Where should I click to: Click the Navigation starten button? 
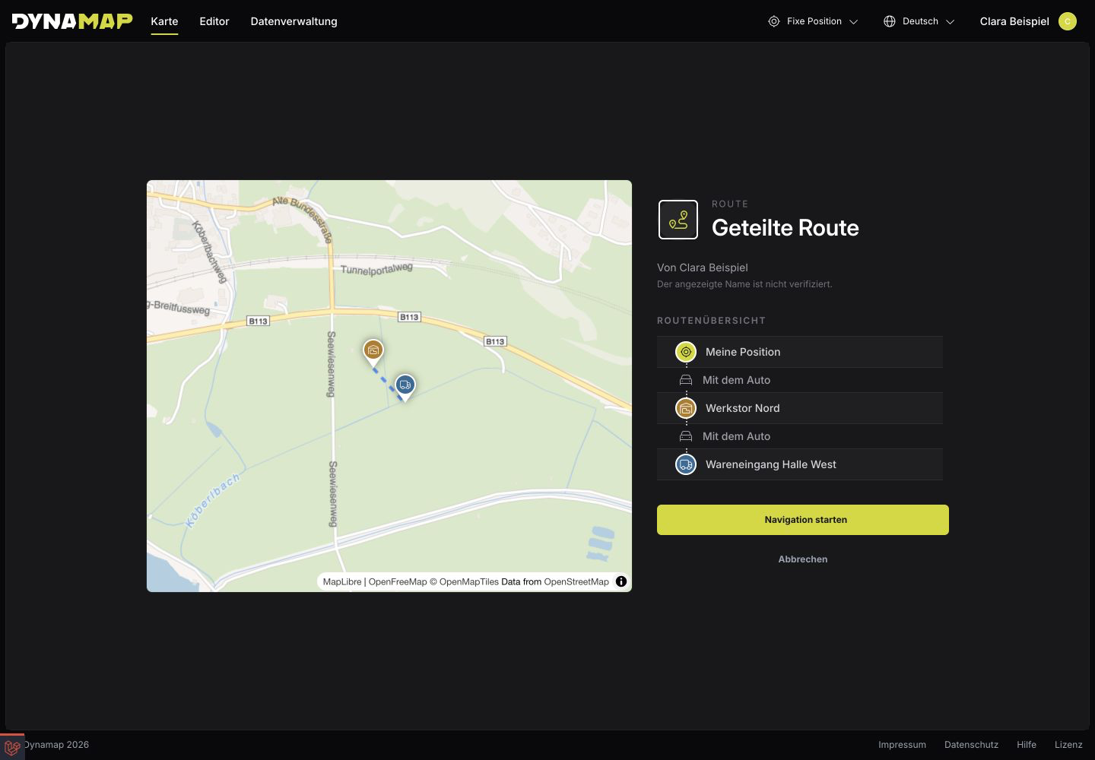tap(803, 520)
